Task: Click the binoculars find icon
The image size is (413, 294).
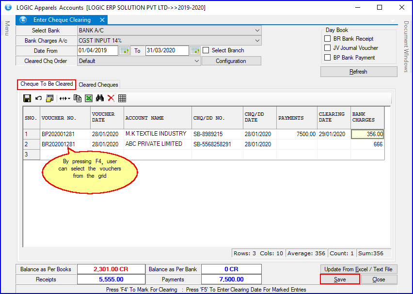Action: [100, 98]
